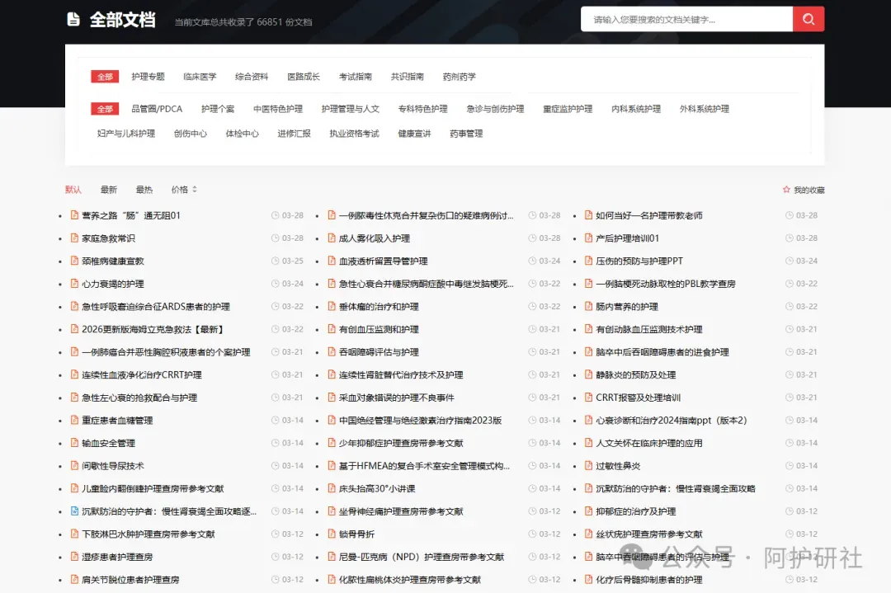Toggle the 价格 sort arrows

pyautogui.click(x=195, y=189)
